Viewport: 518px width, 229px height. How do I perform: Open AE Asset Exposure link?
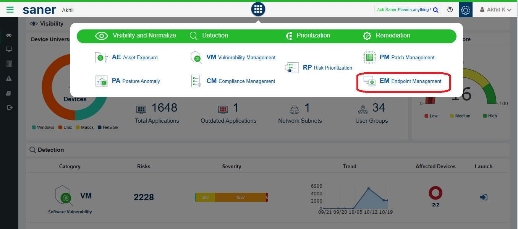click(x=134, y=57)
